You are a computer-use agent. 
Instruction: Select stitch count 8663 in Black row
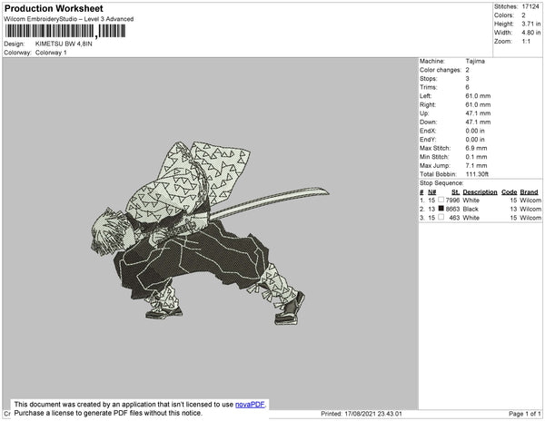point(452,209)
